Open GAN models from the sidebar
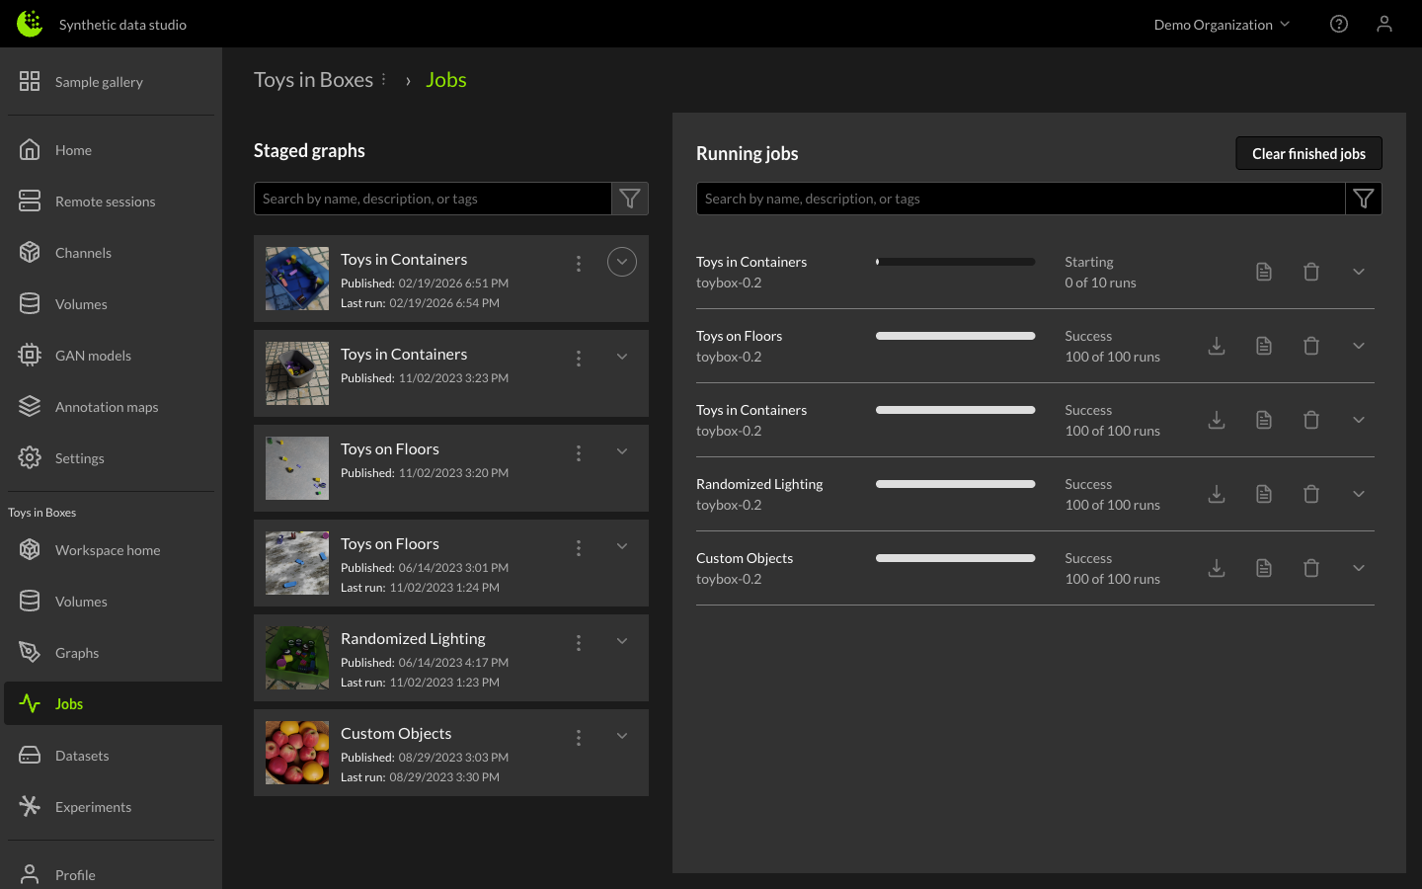 coord(93,356)
